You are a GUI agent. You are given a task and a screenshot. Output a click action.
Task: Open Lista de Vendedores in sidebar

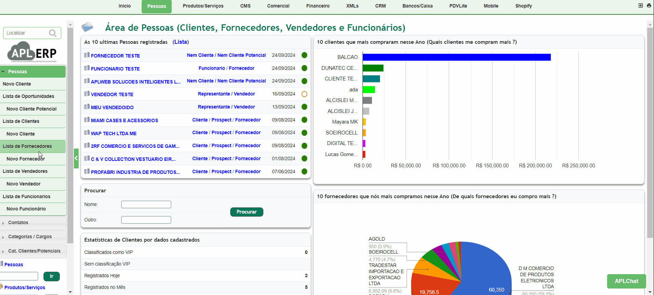pos(33,171)
